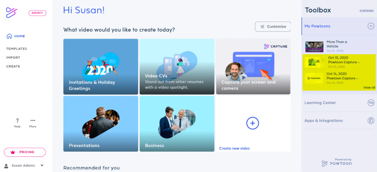Select Import in the sidebar menu
The image size is (377, 172).
click(x=13, y=58)
